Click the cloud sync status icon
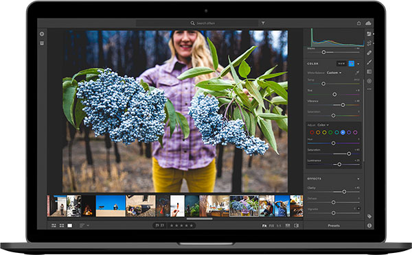Screen dimensions: 412x255 pyautogui.click(x=368, y=23)
